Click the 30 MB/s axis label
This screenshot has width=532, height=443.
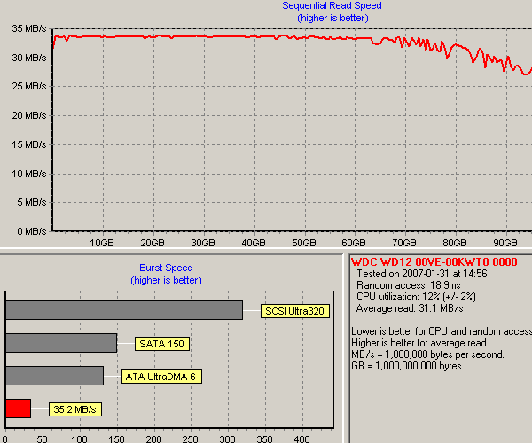(29, 58)
